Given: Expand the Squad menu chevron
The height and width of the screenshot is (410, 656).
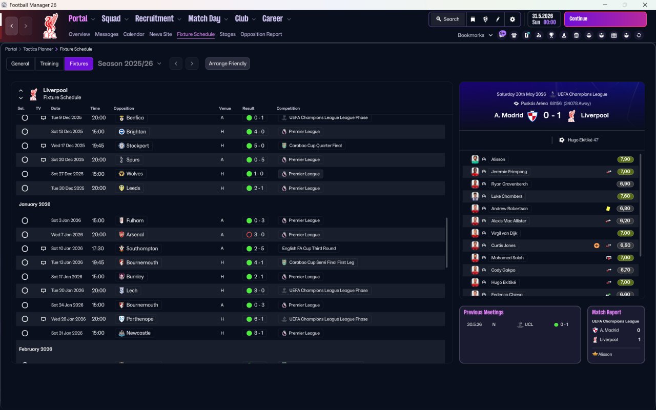Looking at the screenshot, I should tap(126, 19).
